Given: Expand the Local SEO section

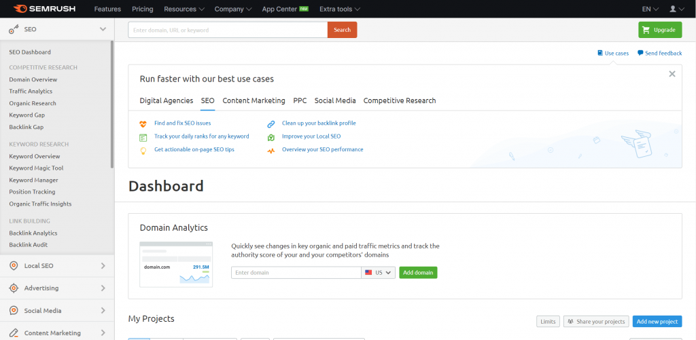Looking at the screenshot, I should 103,266.
